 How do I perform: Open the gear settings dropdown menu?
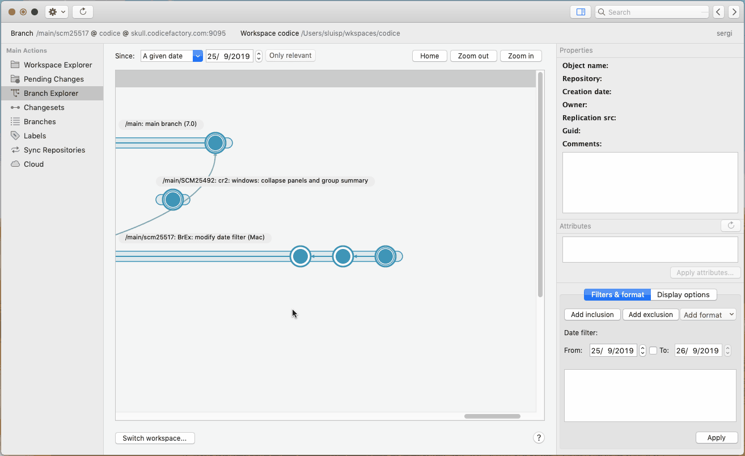coord(57,12)
